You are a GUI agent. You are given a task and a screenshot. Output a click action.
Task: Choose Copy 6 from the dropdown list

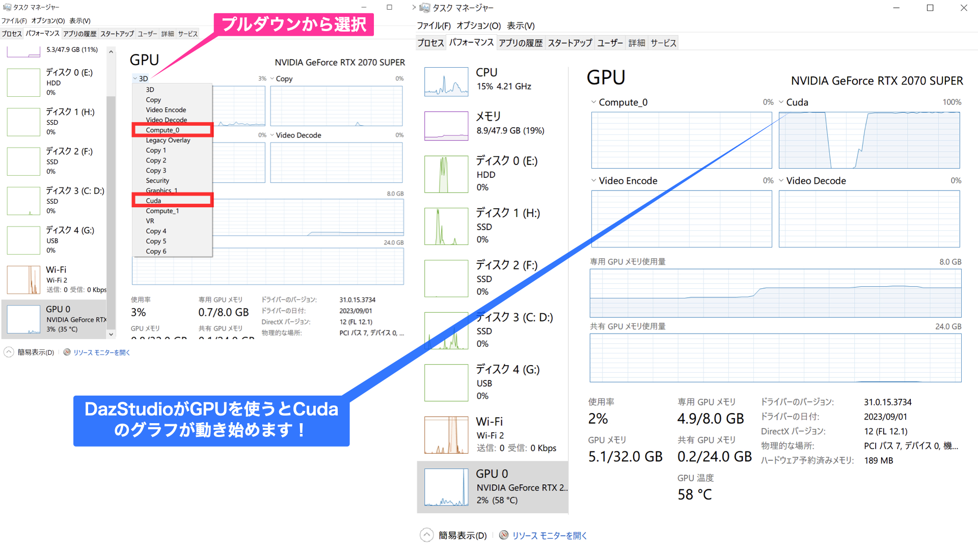tap(172, 251)
